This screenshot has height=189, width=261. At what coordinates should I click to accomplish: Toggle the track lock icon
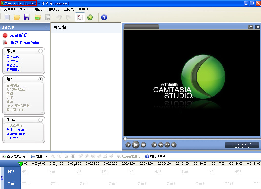2,178
